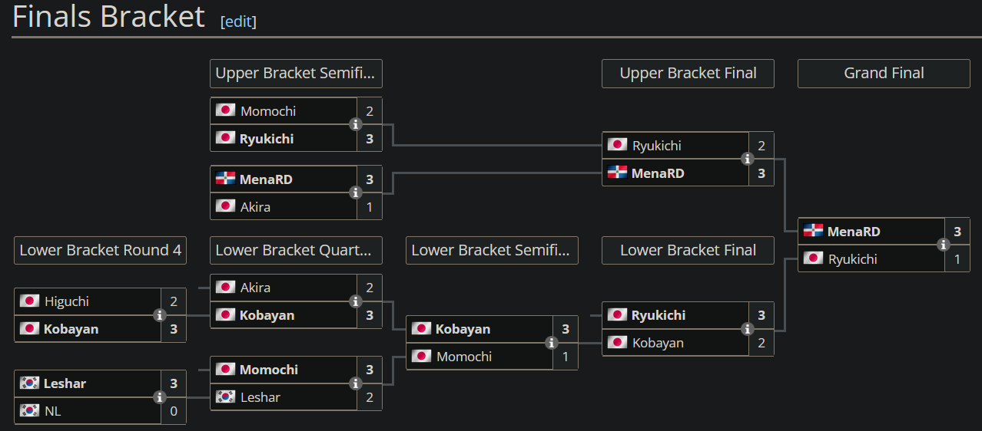
Task: Select the Grand Final column header
Action: (884, 74)
